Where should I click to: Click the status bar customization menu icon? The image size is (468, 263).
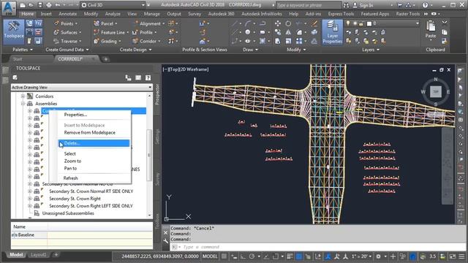point(461,256)
